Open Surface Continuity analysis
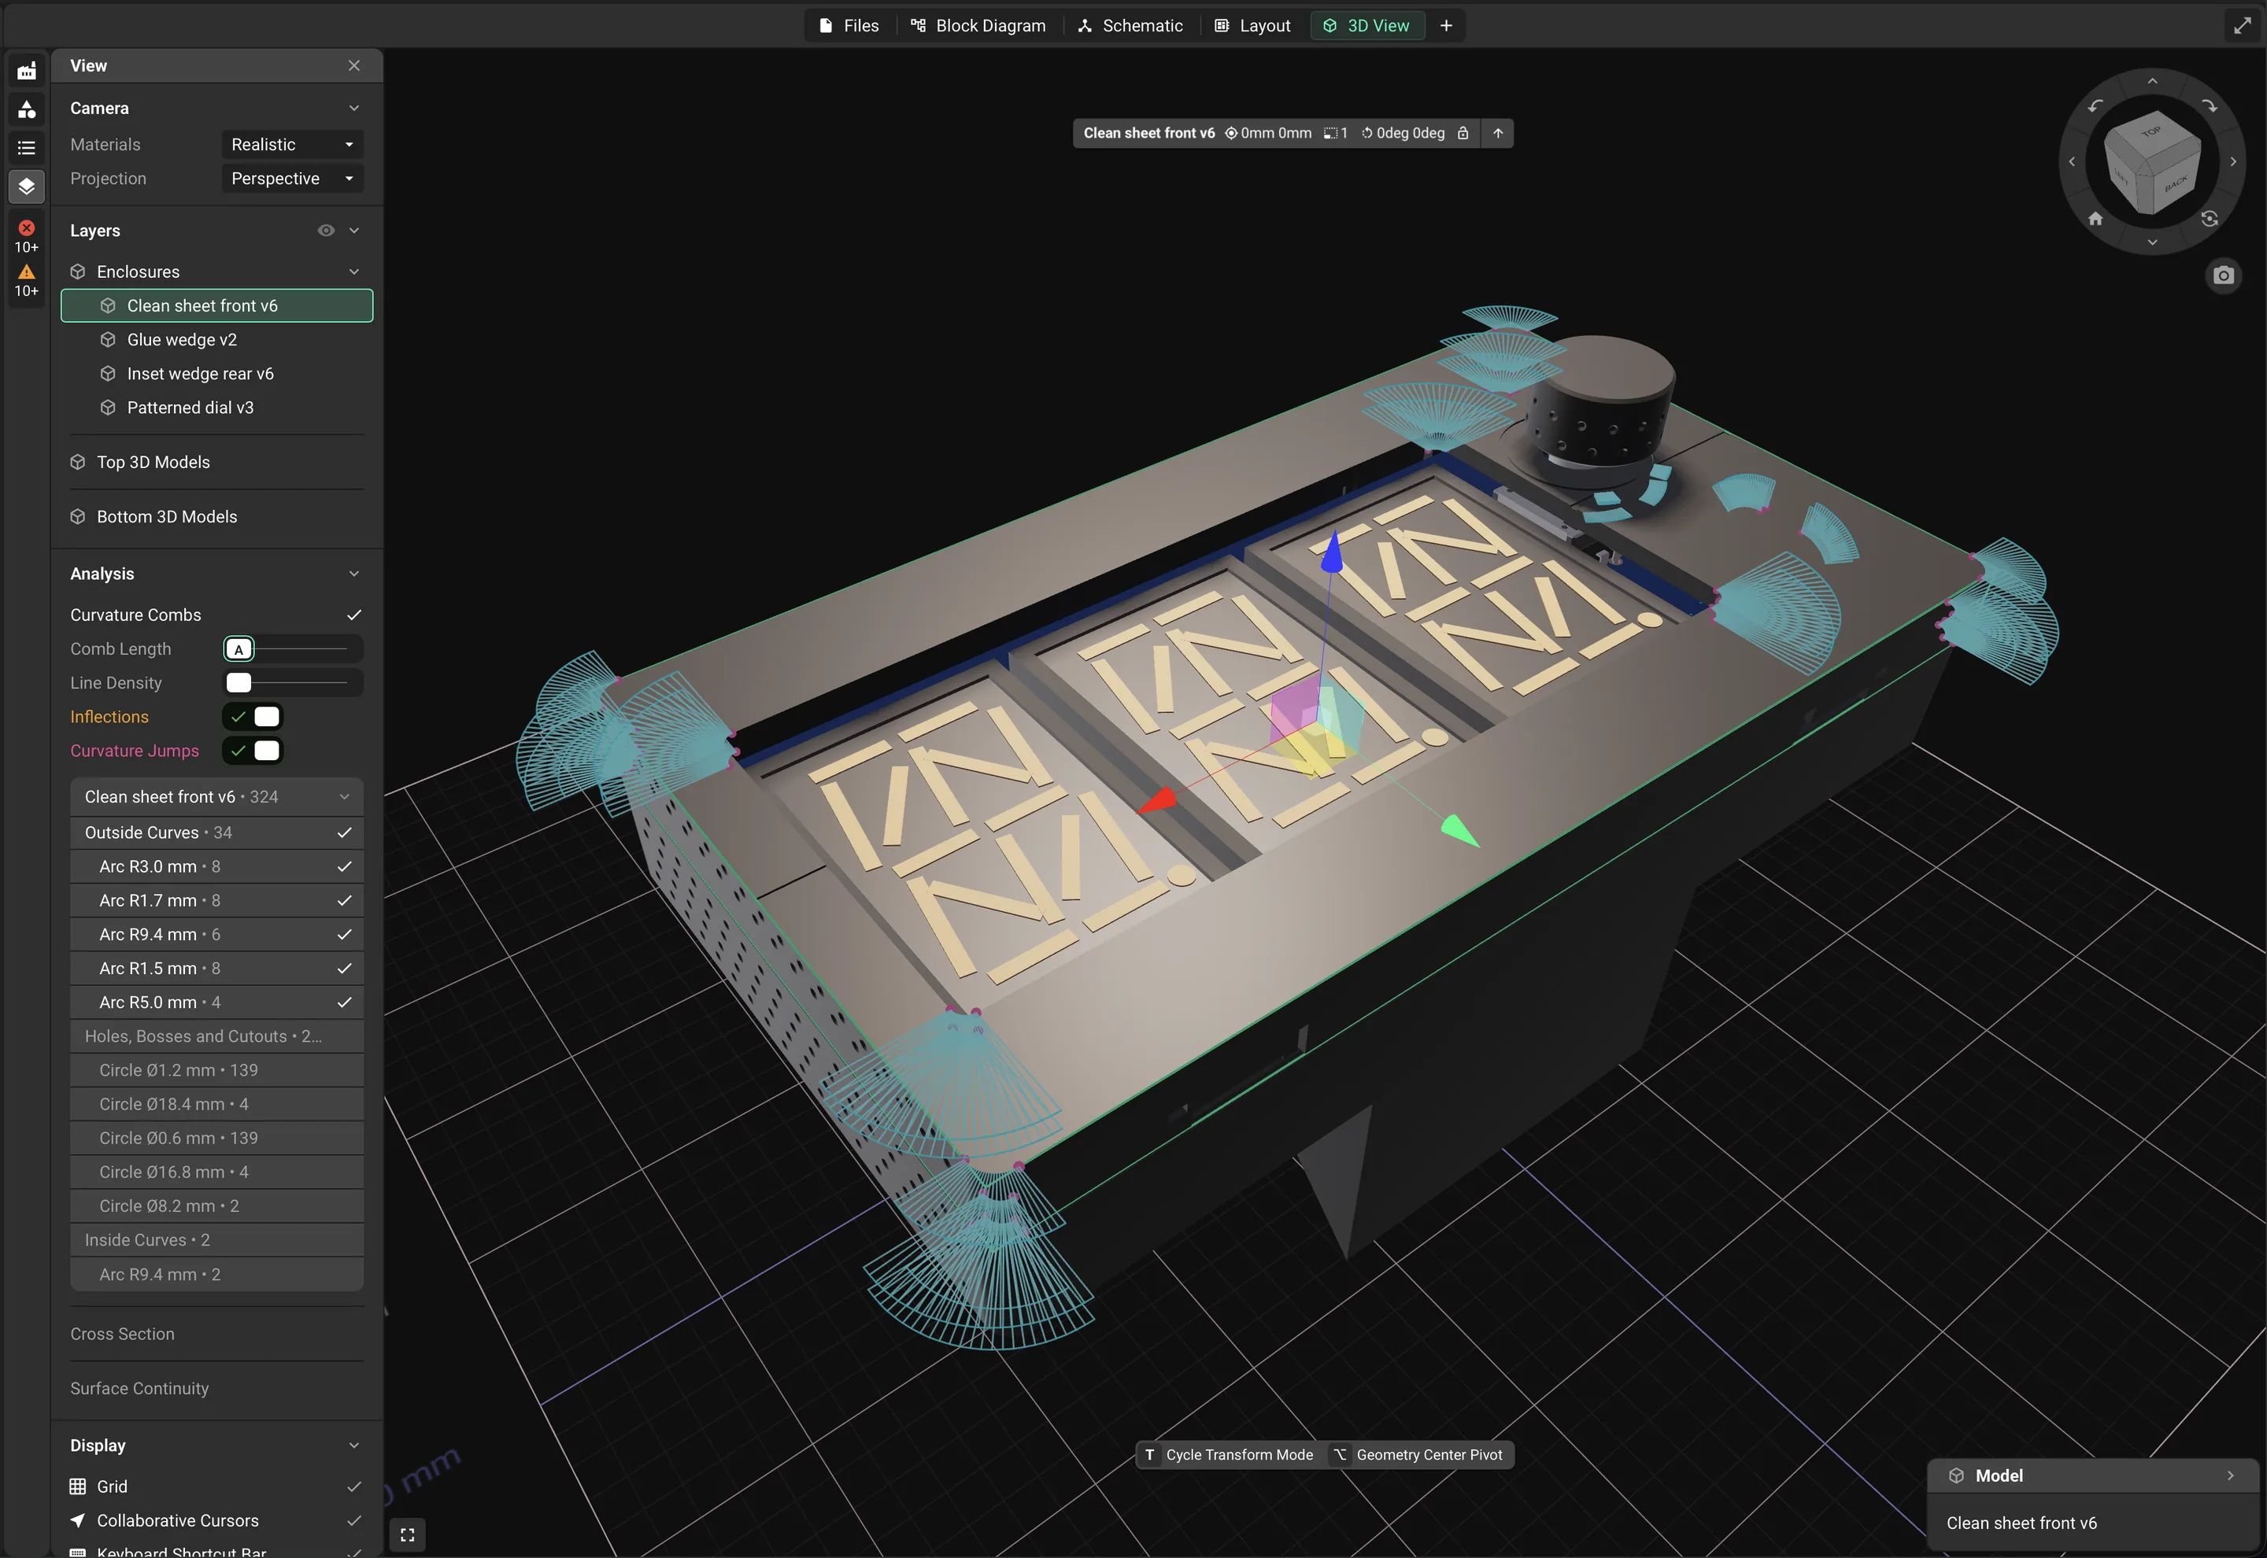Viewport: 2267px width, 1558px height. [139, 1388]
